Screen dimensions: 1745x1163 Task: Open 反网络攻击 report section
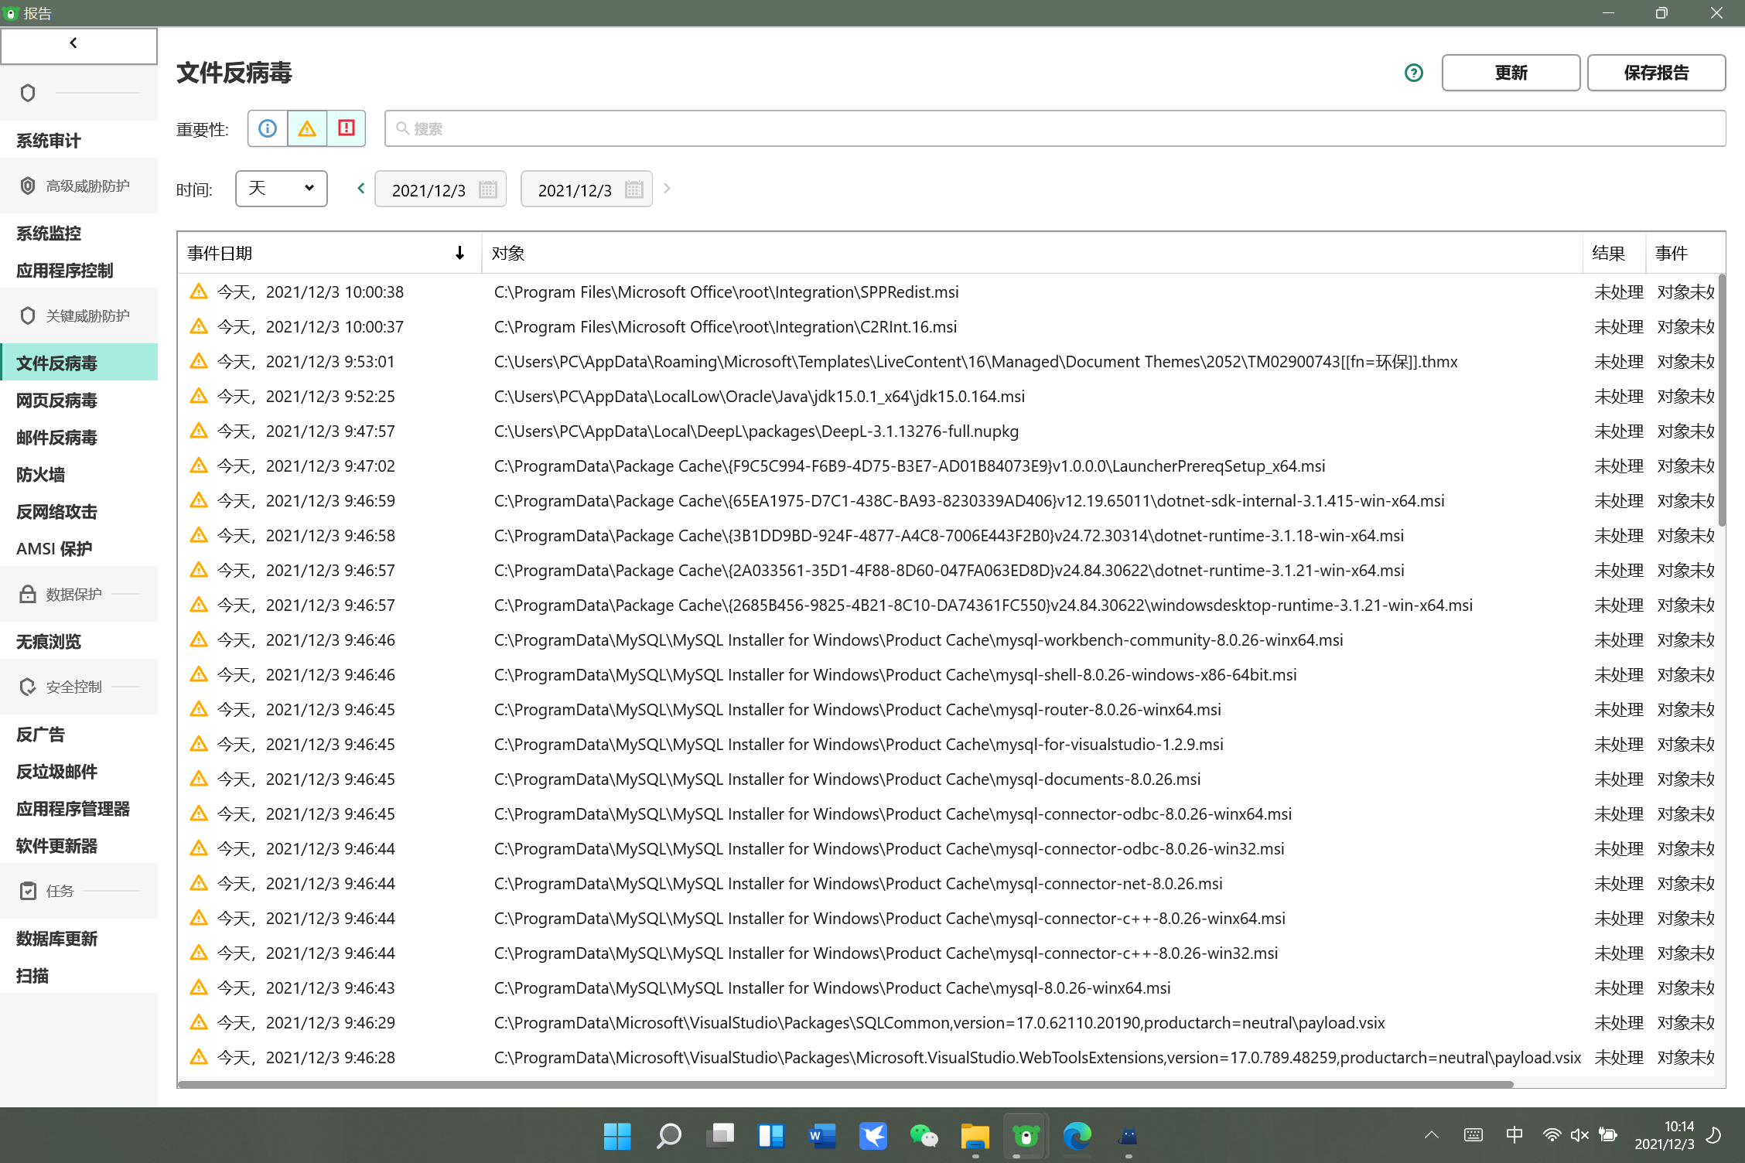click(79, 512)
